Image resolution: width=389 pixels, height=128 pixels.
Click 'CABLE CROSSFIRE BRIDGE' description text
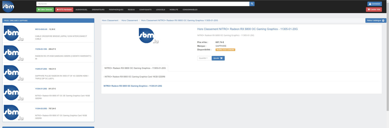pos(61,37)
